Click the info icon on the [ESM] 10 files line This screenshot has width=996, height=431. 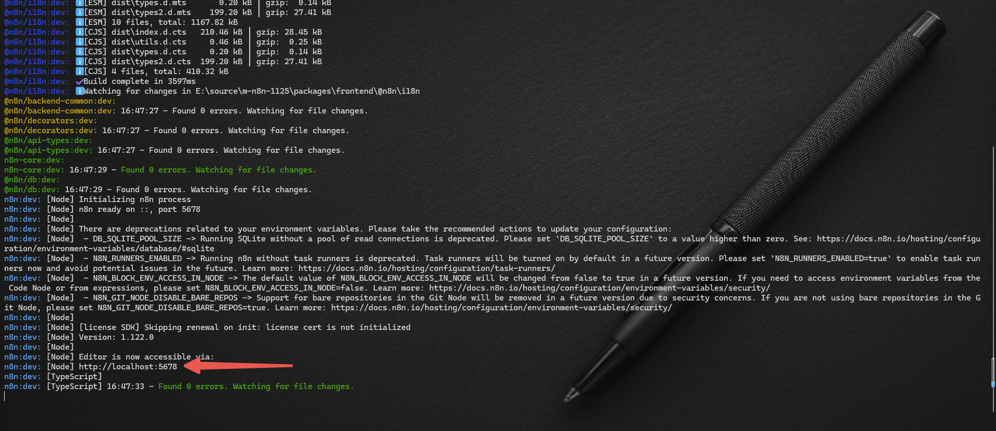click(79, 22)
